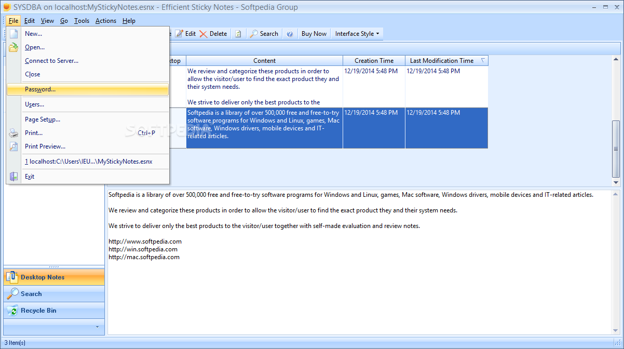Click the Desktop Notes sidebar icon
Viewport: 624px width, 349px height.
[12, 277]
